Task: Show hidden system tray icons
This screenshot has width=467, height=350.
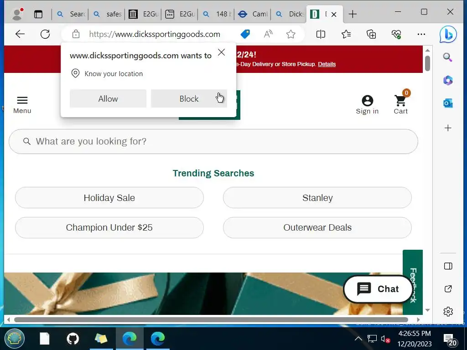Action: pyautogui.click(x=358, y=339)
